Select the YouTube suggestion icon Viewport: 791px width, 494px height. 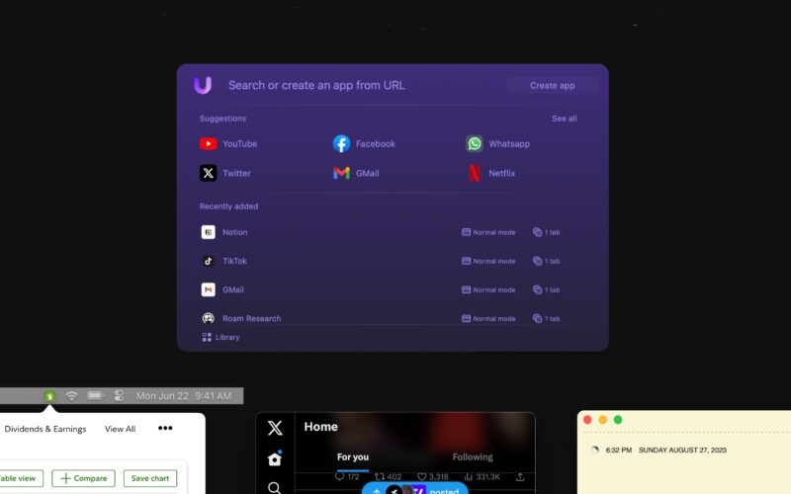tap(208, 143)
